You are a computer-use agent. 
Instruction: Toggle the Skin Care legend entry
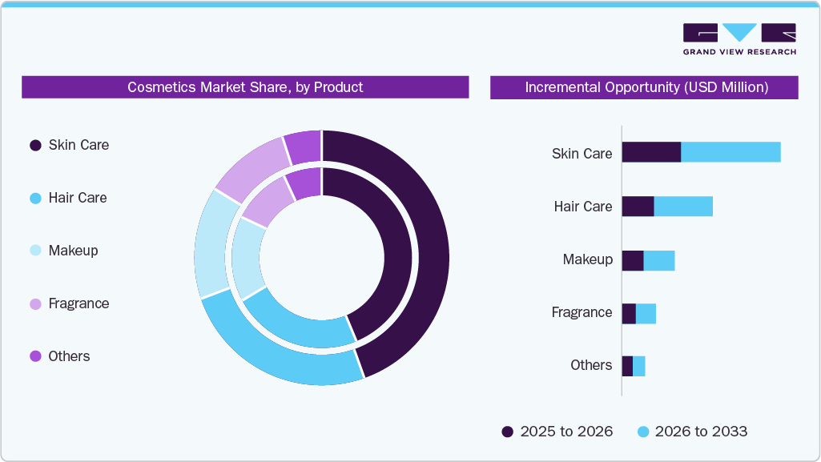coord(78,145)
